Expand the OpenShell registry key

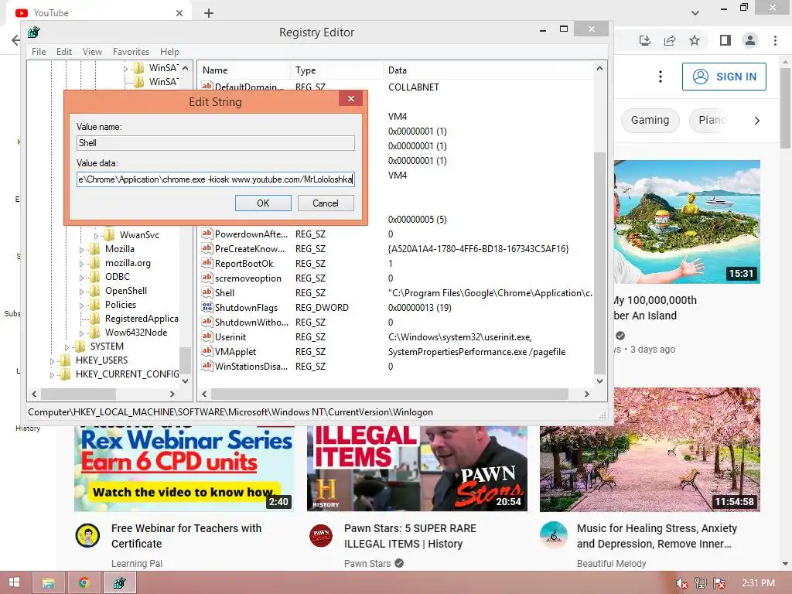click(81, 292)
